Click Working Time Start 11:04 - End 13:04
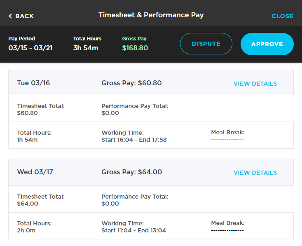Viewport: 302px width, 246px height. coord(133,230)
